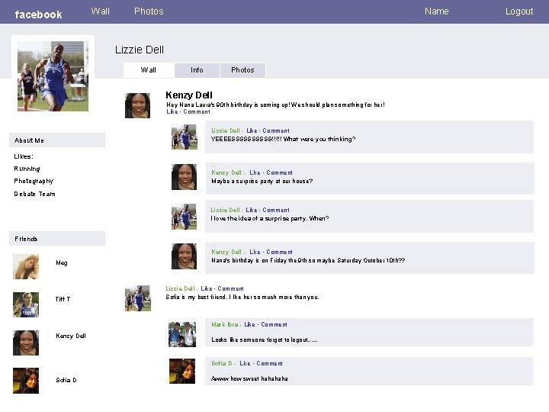Like Mark Ibra's 'forgot to logout' comment

coord(249,325)
